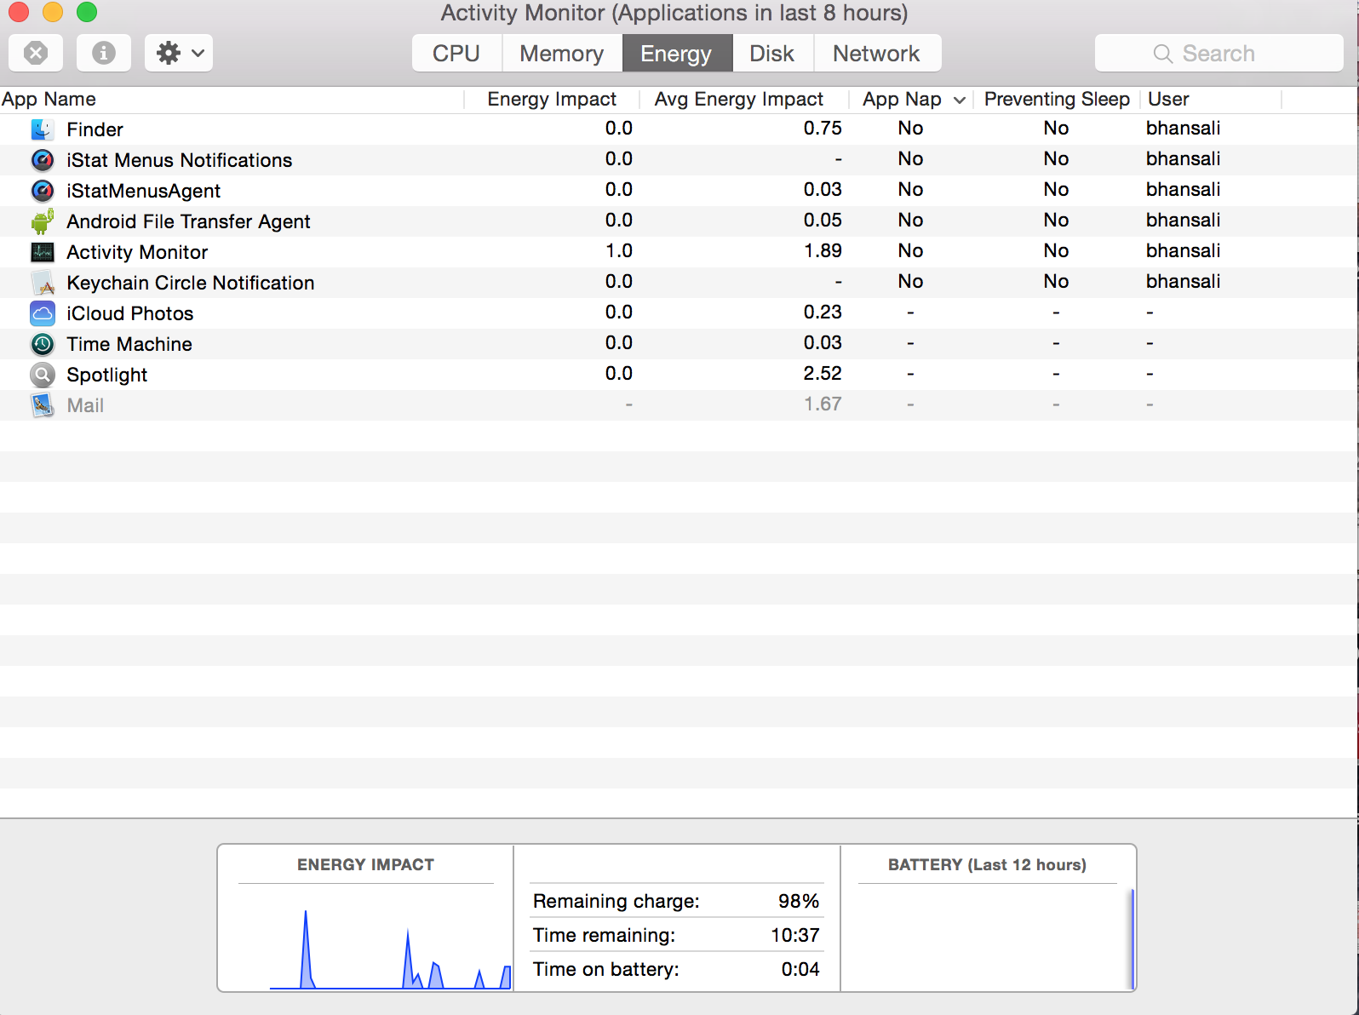Click Activity Monitor's 1.0 energy impact
Viewport: 1359px width, 1015px height.
click(619, 250)
